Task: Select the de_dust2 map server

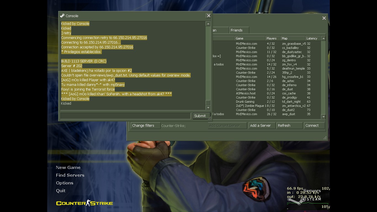Action: coord(288,110)
